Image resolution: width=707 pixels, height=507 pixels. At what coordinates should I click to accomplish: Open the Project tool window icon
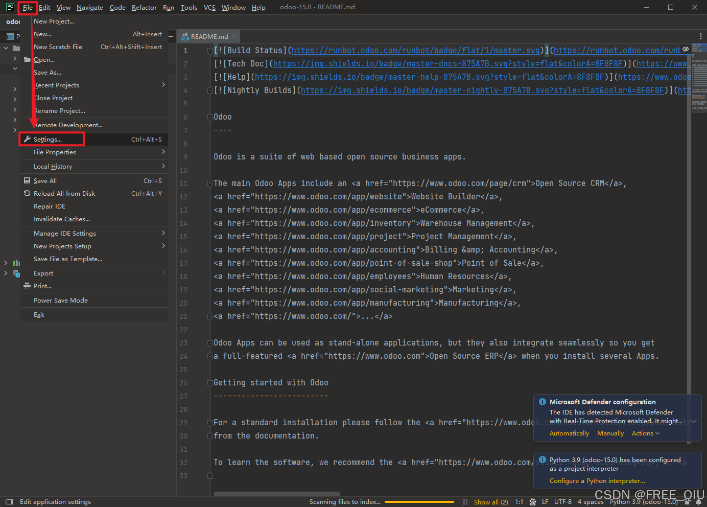[x=10, y=36]
